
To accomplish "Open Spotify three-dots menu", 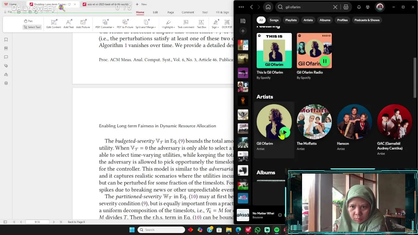I will [241, 7].
